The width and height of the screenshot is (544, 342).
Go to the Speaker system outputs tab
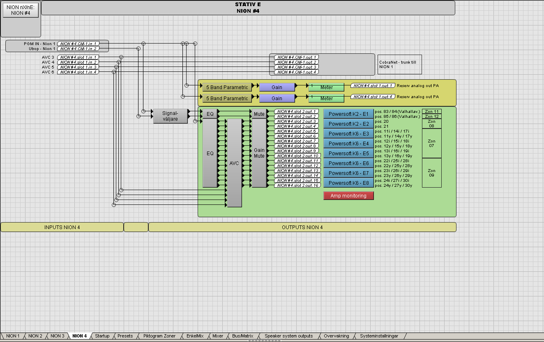tap(288, 336)
